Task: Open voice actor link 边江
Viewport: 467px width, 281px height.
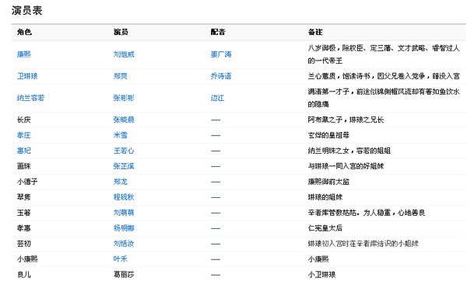Action: point(217,98)
